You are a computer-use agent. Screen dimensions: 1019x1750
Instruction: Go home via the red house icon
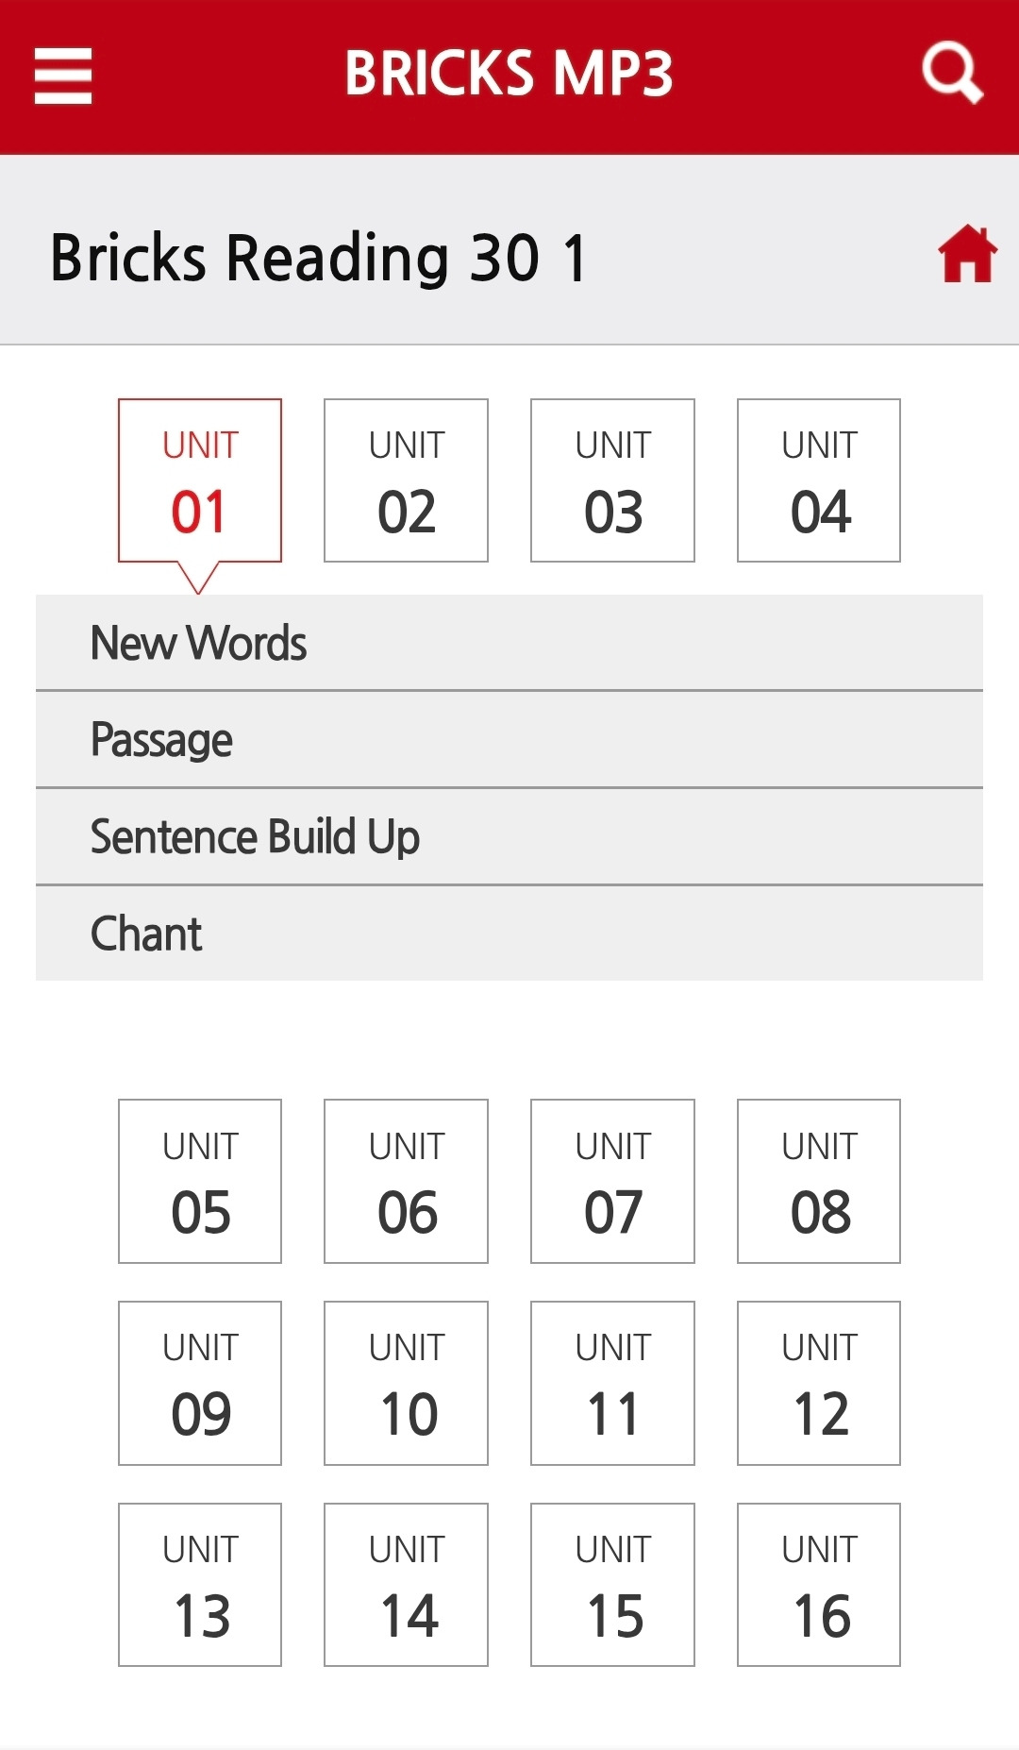[x=967, y=253]
